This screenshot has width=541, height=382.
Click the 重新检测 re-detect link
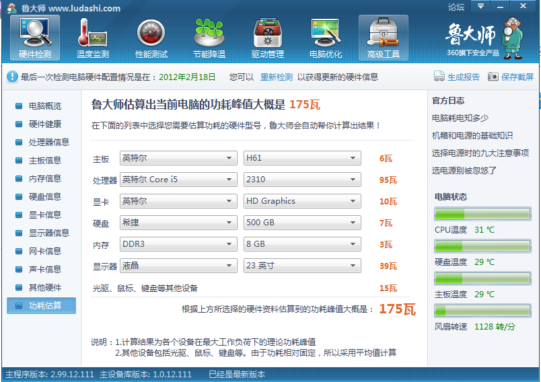pos(277,77)
